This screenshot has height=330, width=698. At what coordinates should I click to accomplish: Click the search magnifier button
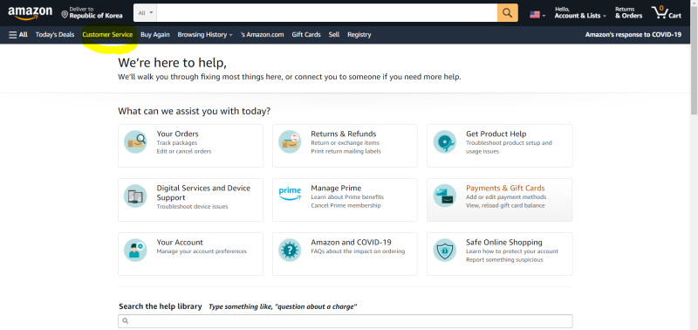tap(508, 13)
